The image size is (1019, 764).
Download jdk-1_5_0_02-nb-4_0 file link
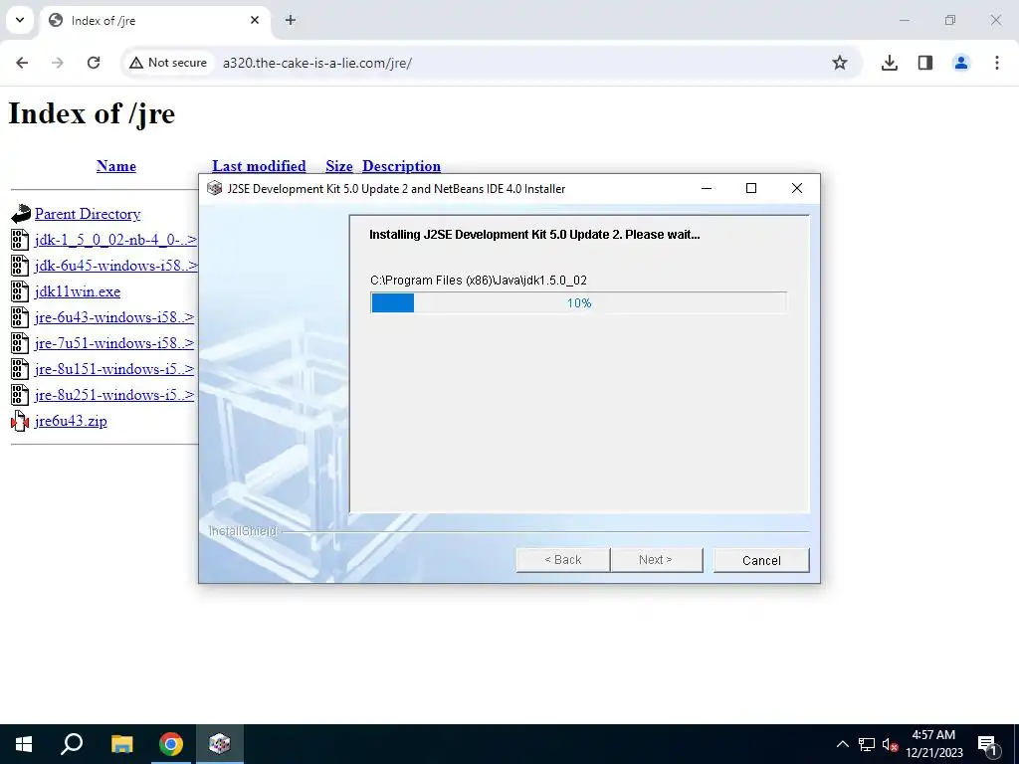pyautogui.click(x=115, y=240)
